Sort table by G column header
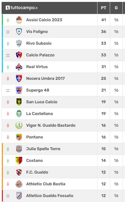The image size is (125, 204). (116, 8)
